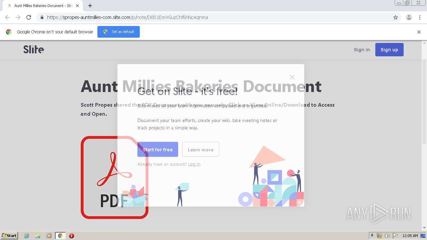Open a new tab with plus icon
The image size is (427, 240).
[90, 6]
